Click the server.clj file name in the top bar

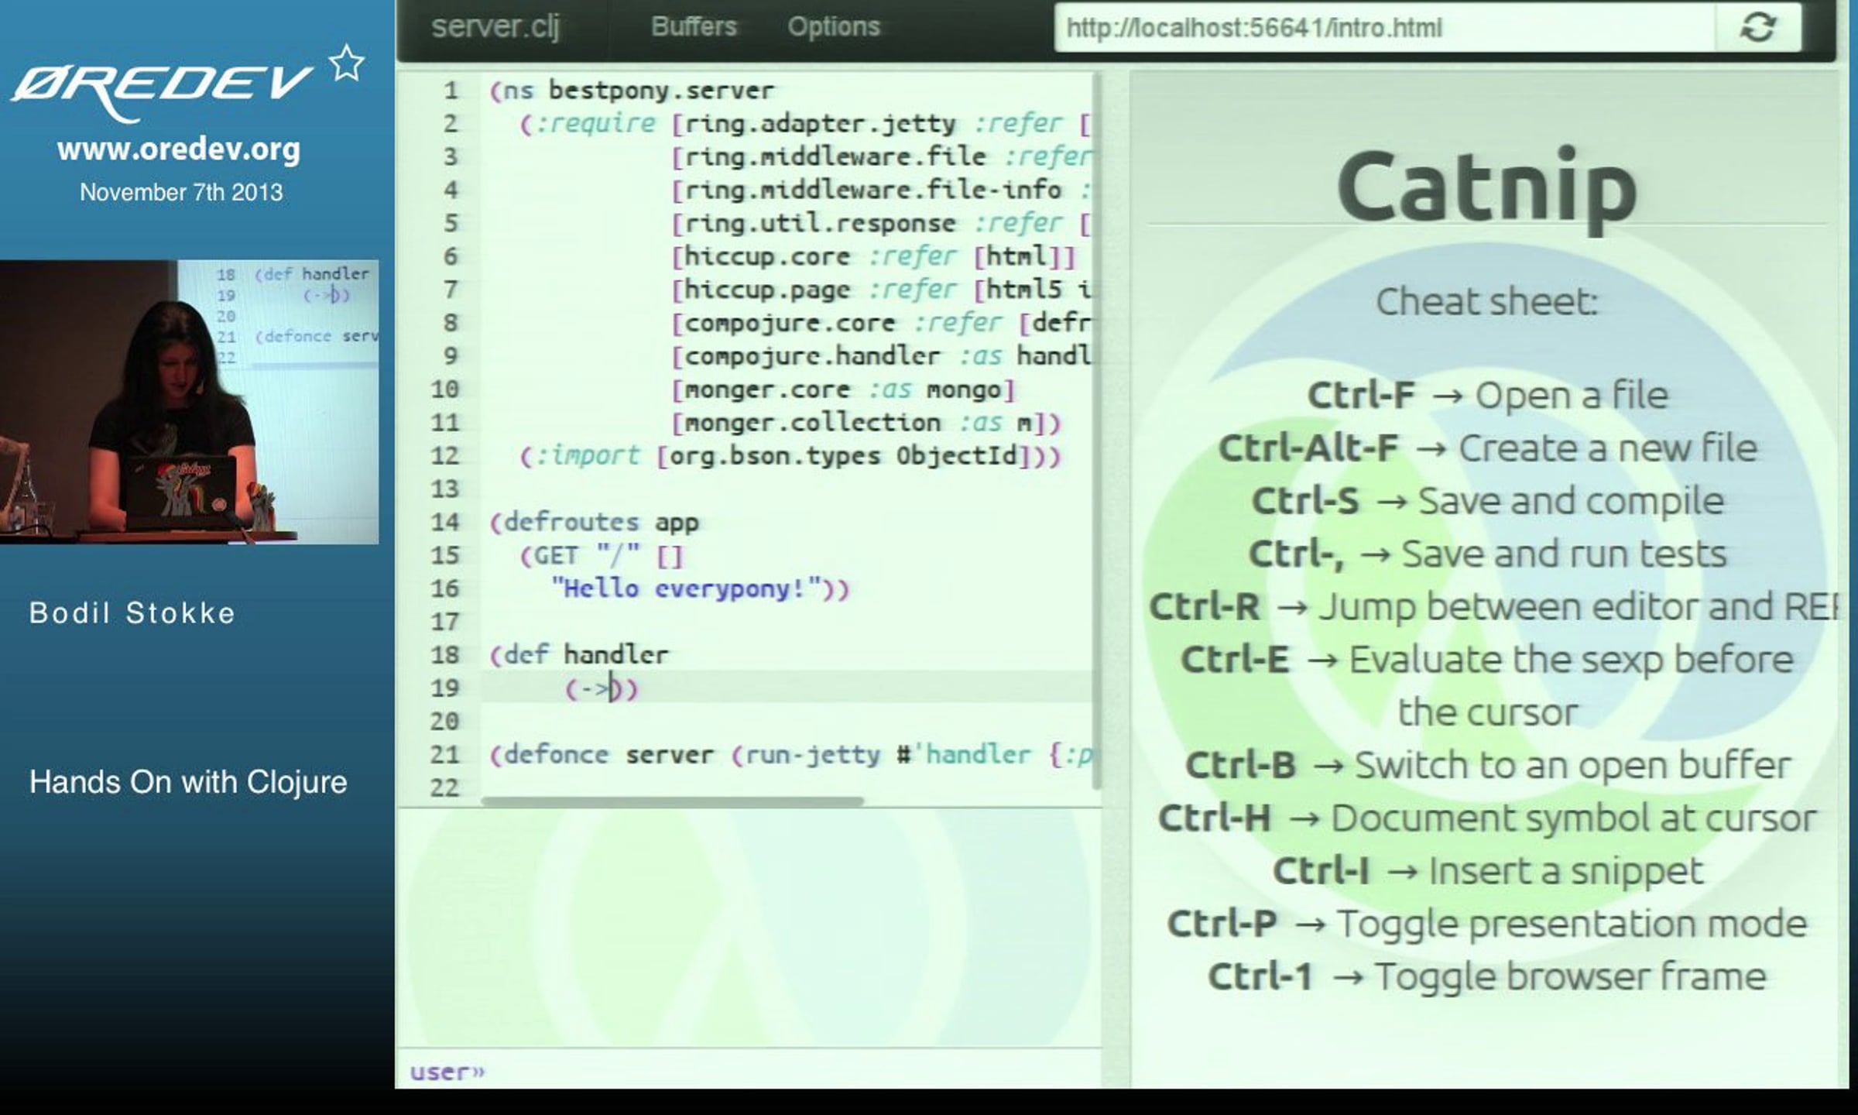tap(495, 27)
